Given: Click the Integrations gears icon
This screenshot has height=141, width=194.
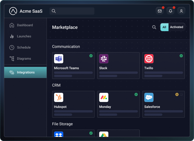Looking at the screenshot, I should [12, 72].
